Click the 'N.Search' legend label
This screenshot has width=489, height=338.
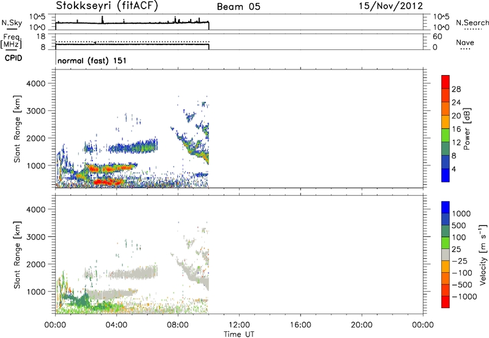click(472, 23)
